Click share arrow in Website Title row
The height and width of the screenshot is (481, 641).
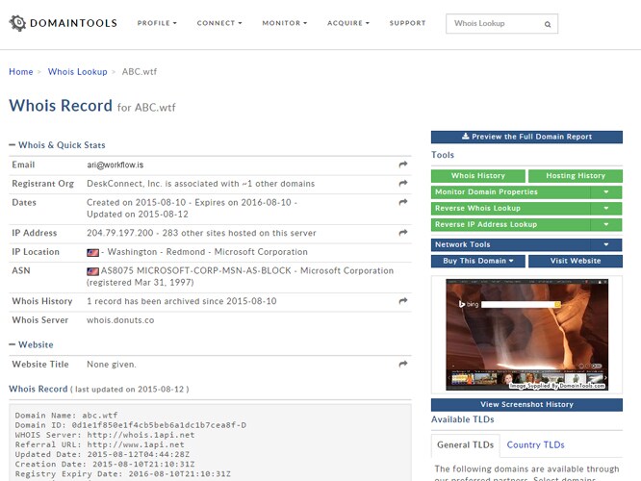click(403, 365)
